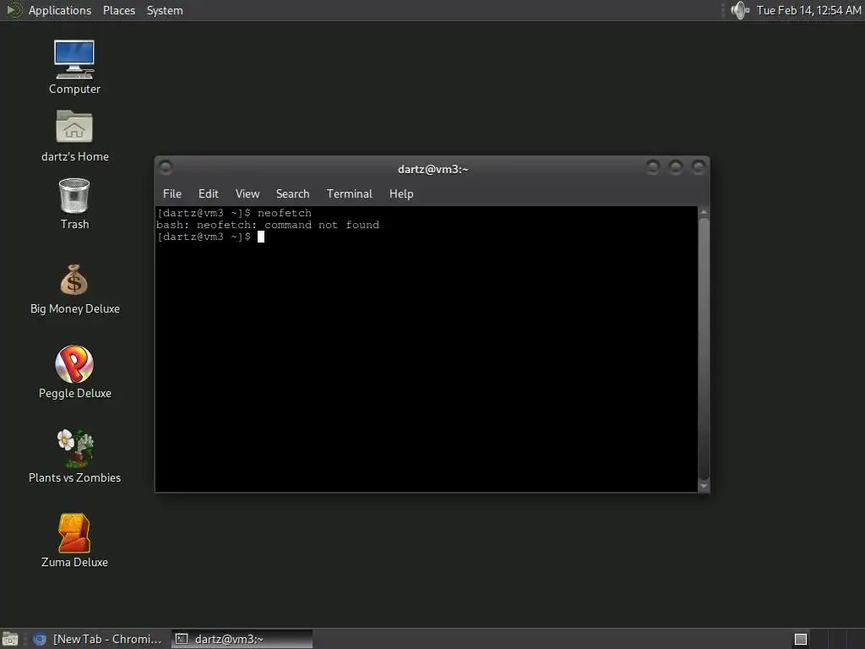Click the show desktop icon in bottom panel
Screen dimensions: 865x649
[x=9, y=639]
